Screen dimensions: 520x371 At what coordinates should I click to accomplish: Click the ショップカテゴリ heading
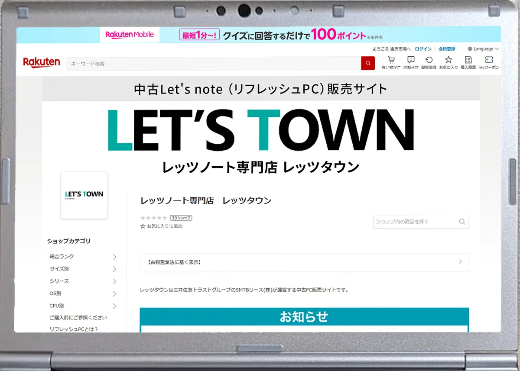click(x=69, y=241)
